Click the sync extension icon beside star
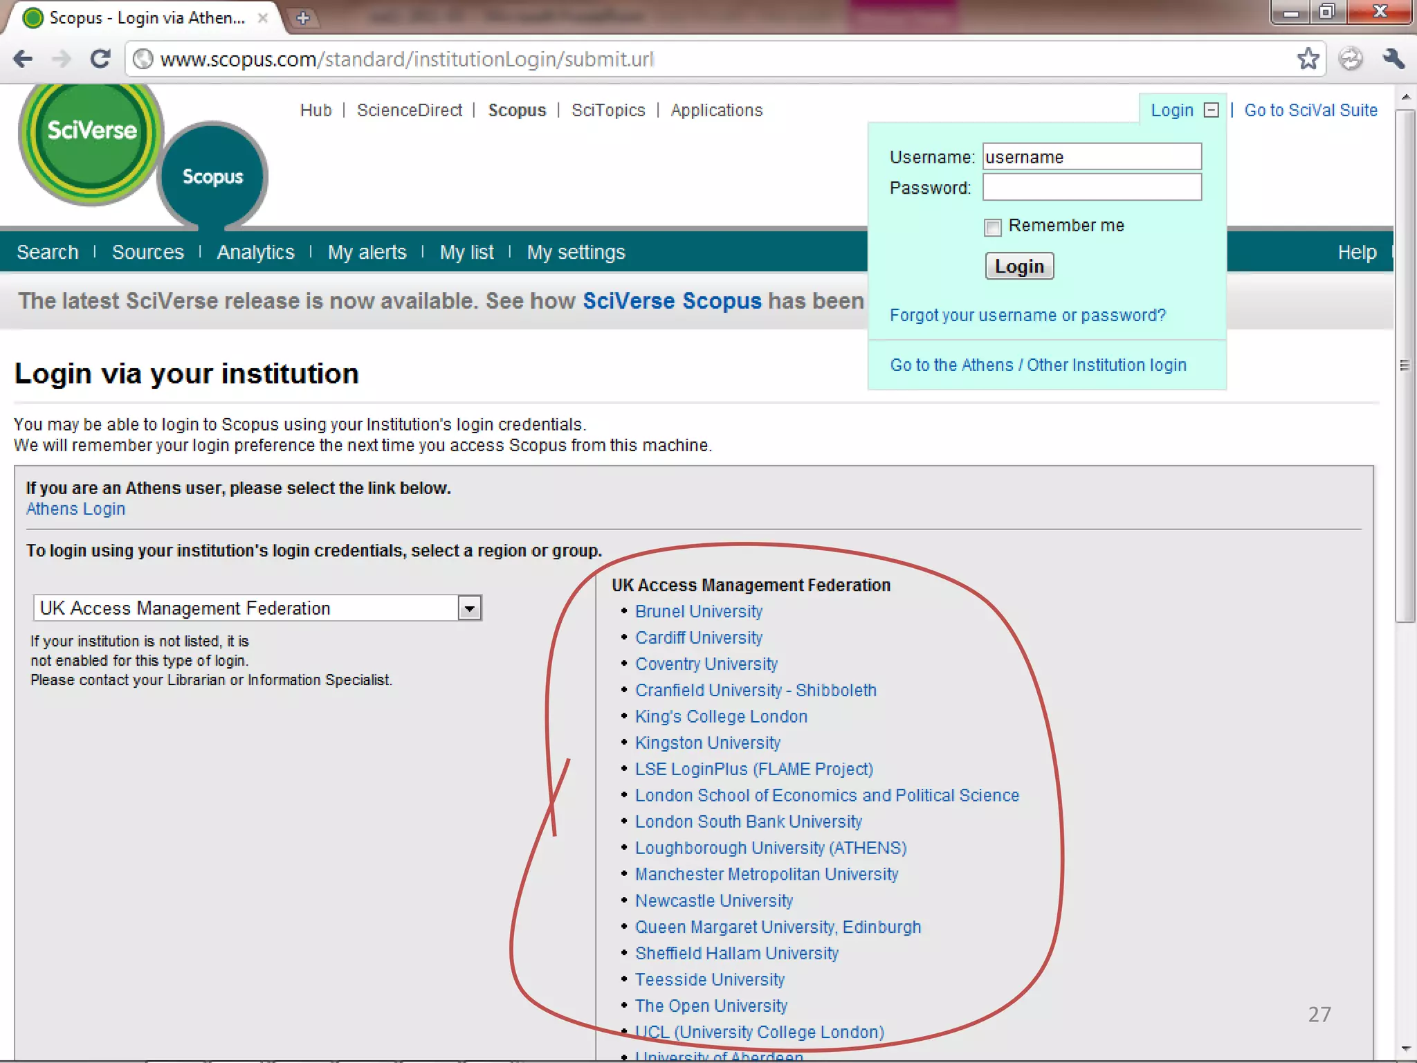 tap(1350, 59)
